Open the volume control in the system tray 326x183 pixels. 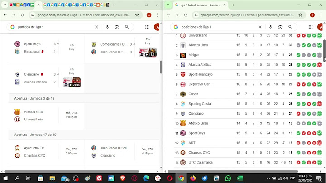[x=285, y=178]
